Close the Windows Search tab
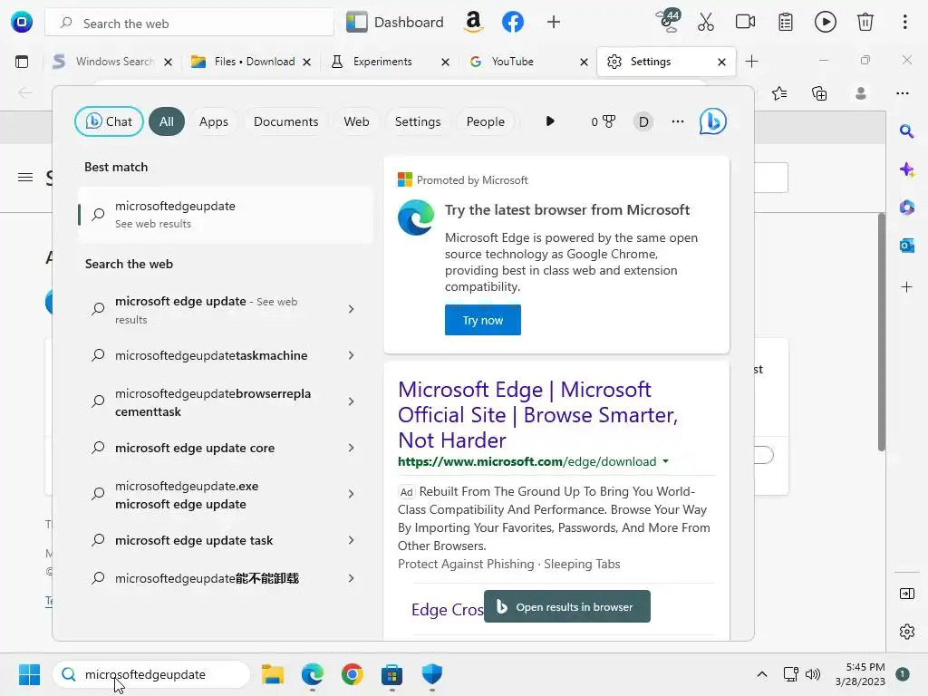Viewport: 928px width, 696px height. tap(168, 62)
